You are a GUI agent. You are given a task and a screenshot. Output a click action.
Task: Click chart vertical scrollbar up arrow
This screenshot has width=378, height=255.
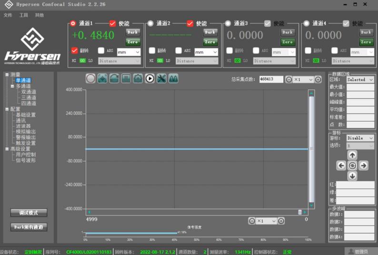tap(311, 93)
